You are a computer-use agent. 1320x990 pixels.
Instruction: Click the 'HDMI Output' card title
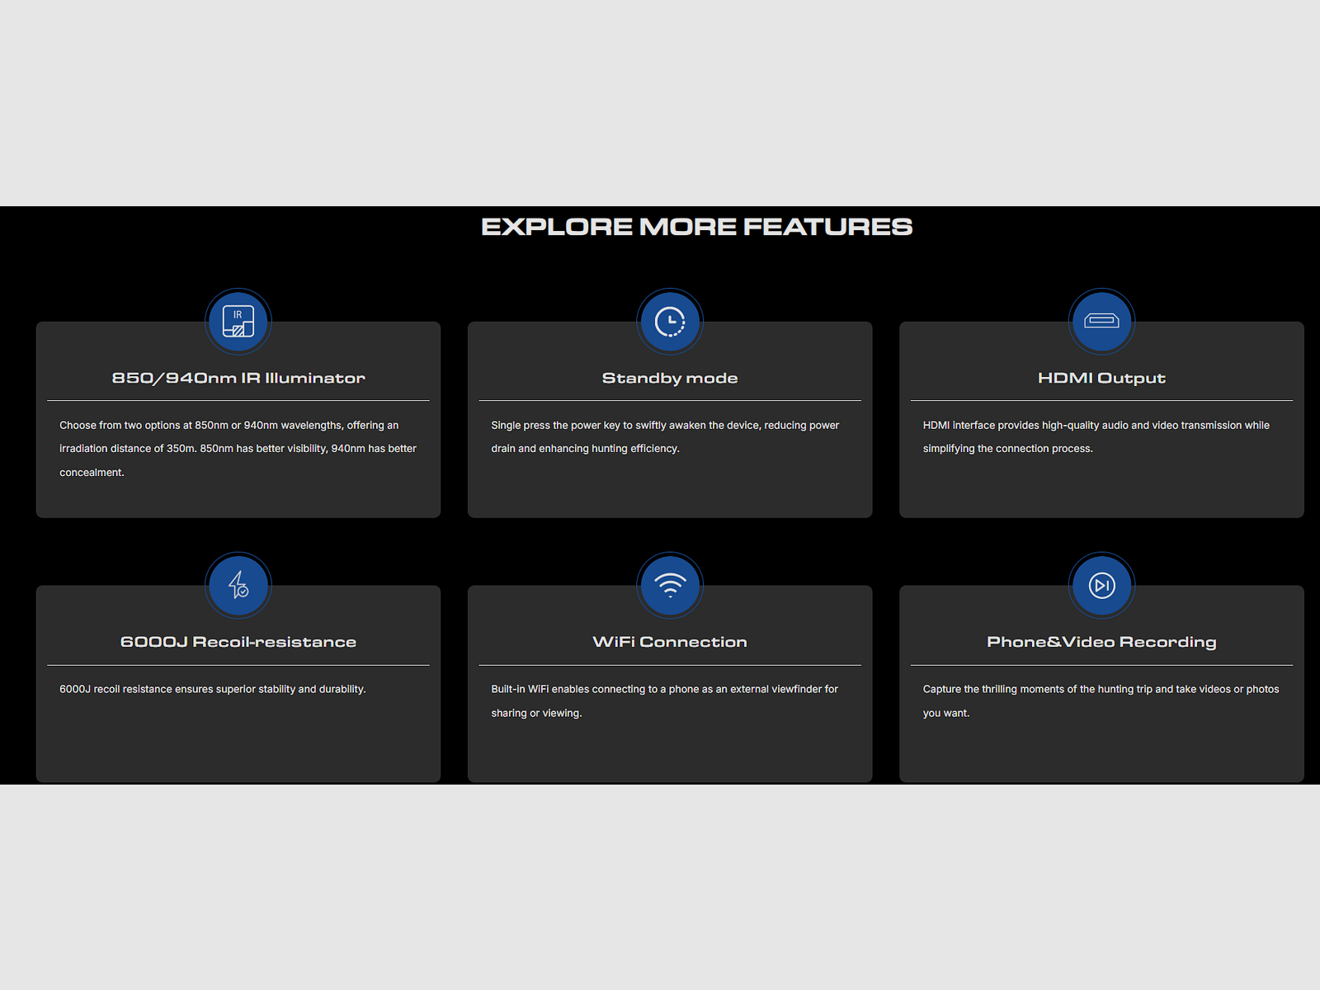pos(1101,378)
